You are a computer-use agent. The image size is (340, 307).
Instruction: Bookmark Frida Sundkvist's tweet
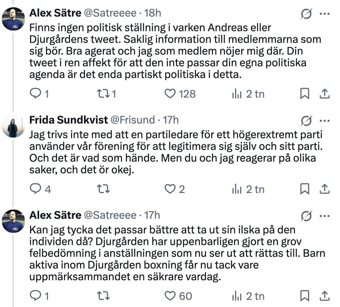coord(305,189)
